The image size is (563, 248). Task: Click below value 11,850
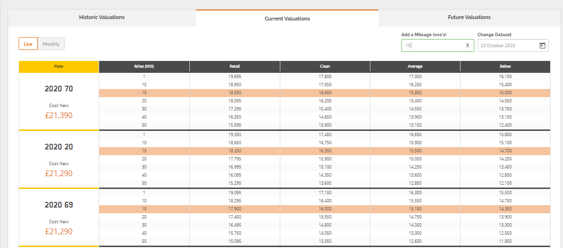point(505,241)
